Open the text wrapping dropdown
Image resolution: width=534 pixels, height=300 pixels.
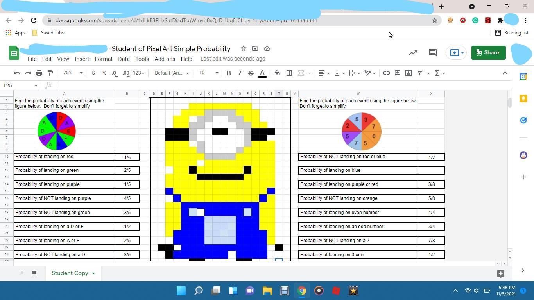pos(355,73)
